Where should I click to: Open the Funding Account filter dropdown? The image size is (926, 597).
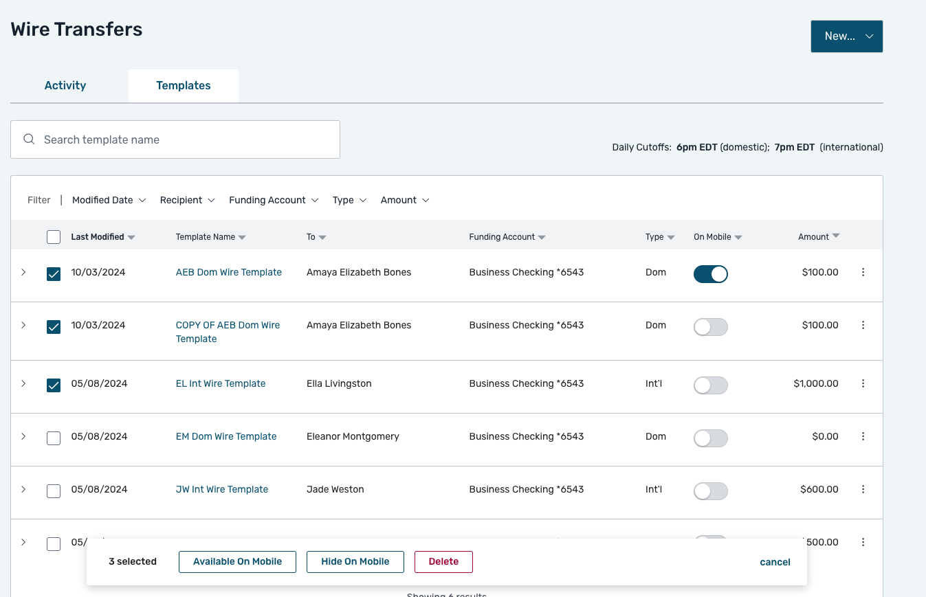click(274, 201)
